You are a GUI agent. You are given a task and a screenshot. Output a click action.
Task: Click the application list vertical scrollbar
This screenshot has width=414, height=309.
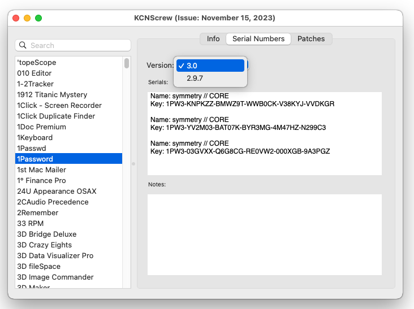pos(127,63)
